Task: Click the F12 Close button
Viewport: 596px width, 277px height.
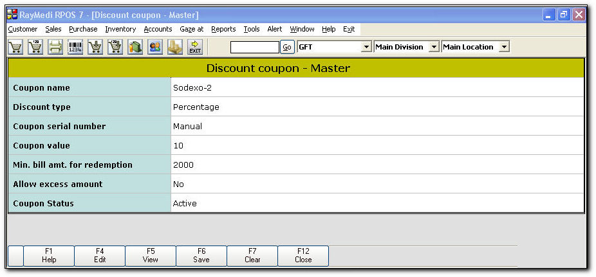Action: [x=303, y=256]
